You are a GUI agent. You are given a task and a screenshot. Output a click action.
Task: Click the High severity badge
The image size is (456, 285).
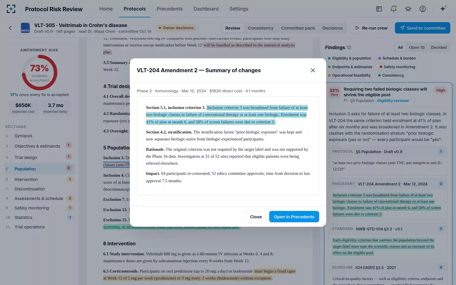440,90
